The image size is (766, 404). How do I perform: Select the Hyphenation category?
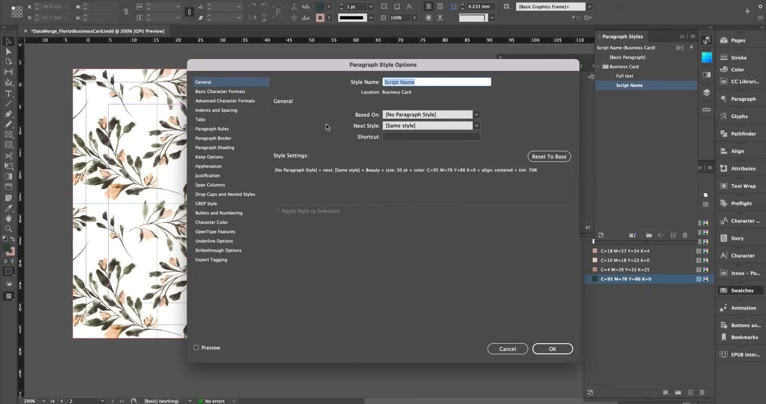click(x=208, y=166)
